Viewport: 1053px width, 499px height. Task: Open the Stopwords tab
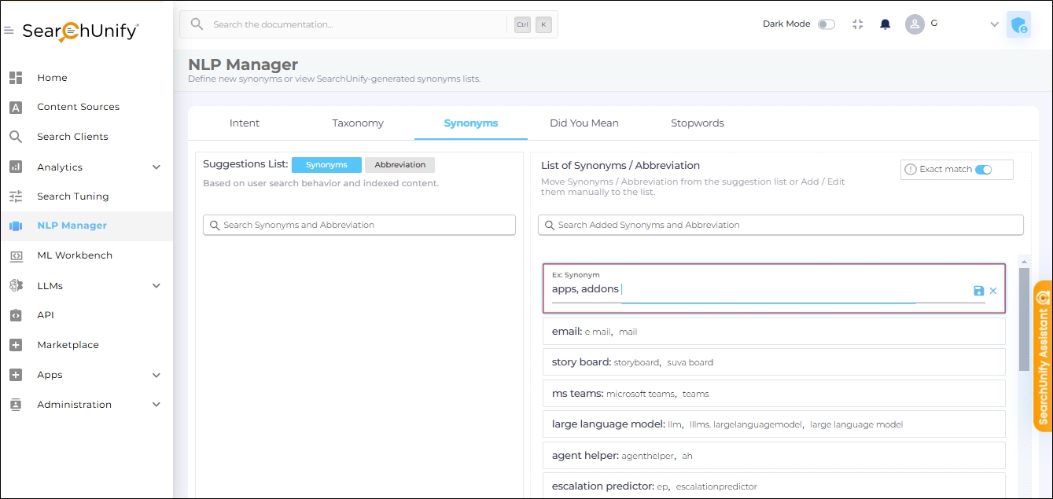click(x=697, y=123)
